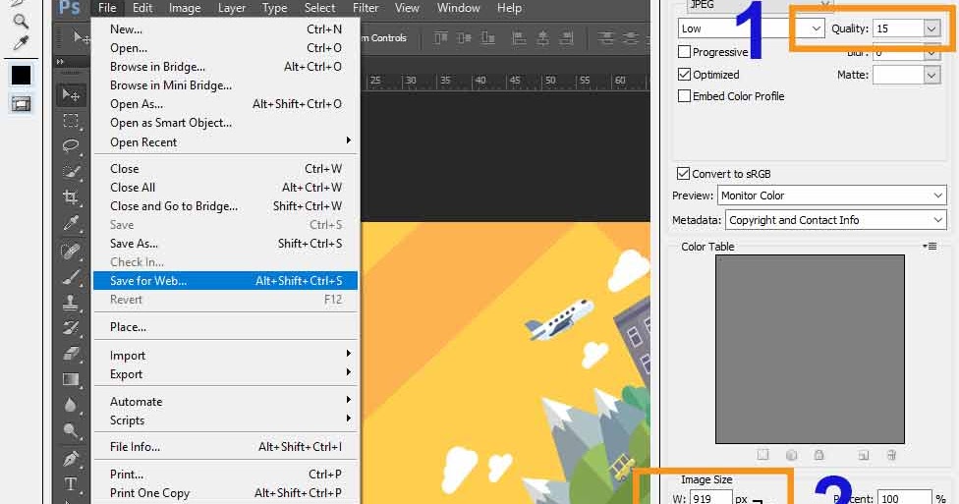
Task: Choose Browse in Bridge menu entry
Action: coord(225,67)
